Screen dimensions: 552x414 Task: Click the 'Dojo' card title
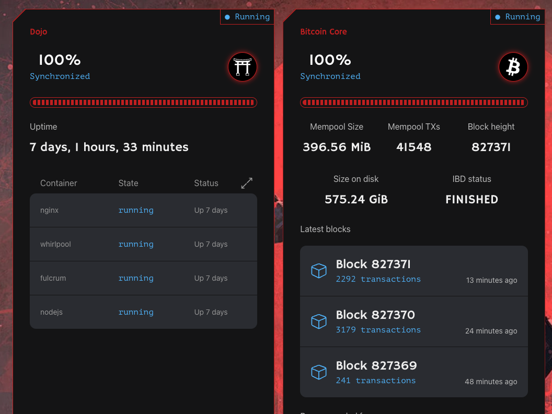point(38,32)
